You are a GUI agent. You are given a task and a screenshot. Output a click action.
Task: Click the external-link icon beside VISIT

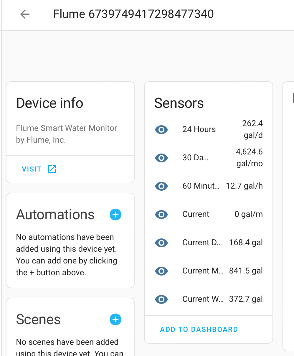52,169
